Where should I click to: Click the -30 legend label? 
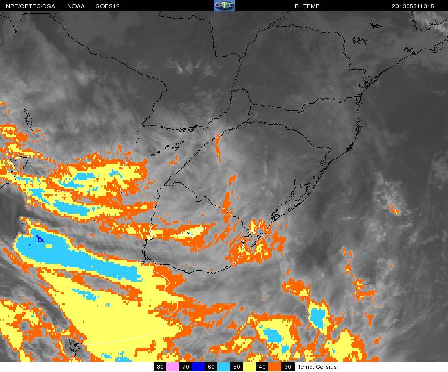click(288, 367)
